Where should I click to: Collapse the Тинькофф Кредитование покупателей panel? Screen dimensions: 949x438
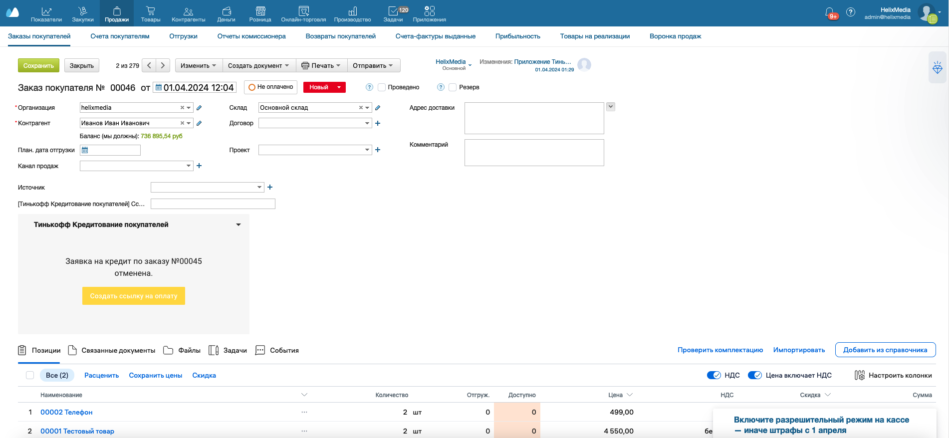coord(238,224)
